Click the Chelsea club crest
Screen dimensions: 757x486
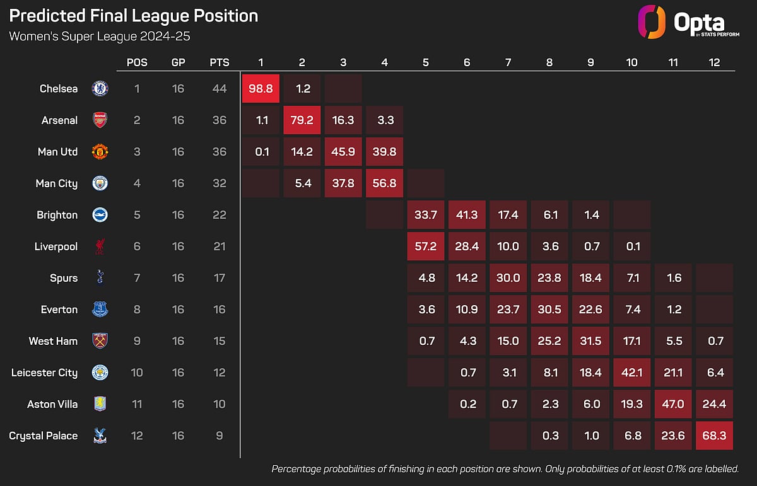pos(100,89)
